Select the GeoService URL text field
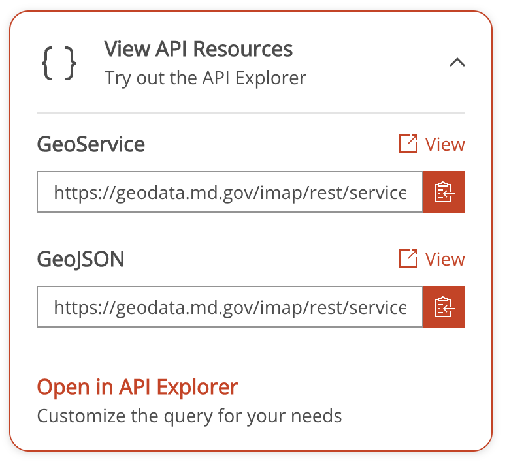Screen dimensions: 507x462 [x=230, y=192]
